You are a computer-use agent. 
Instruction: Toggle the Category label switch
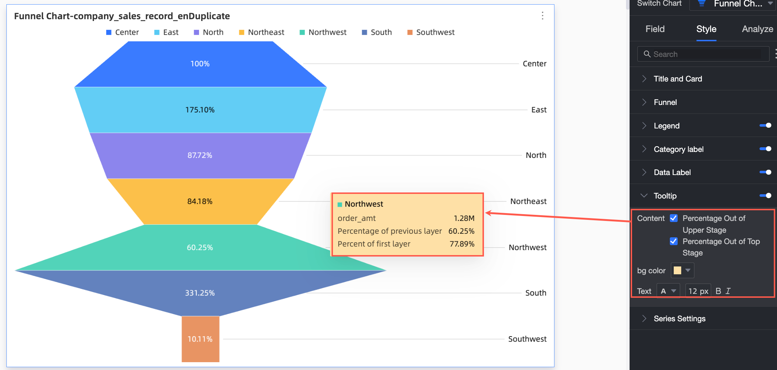pos(765,149)
